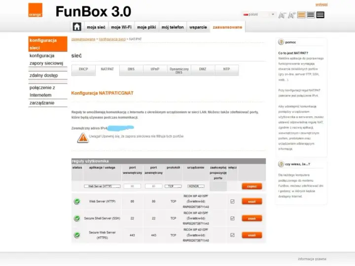Switch to the NTP tab
Screen dimensions: 355x266
[x=226, y=70]
